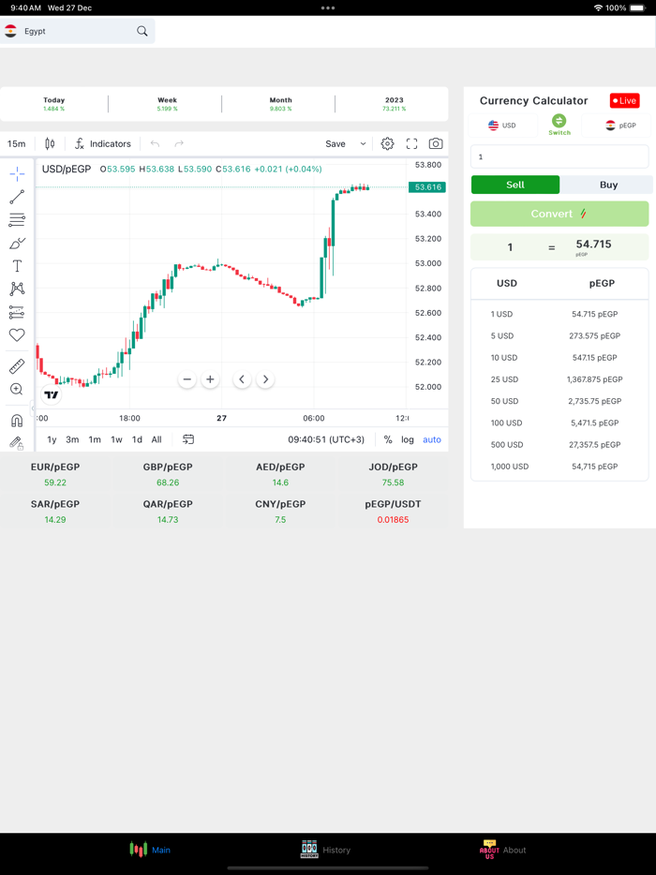656x875 pixels.
Task: Toggle auto scale on chart
Action: coord(432,439)
